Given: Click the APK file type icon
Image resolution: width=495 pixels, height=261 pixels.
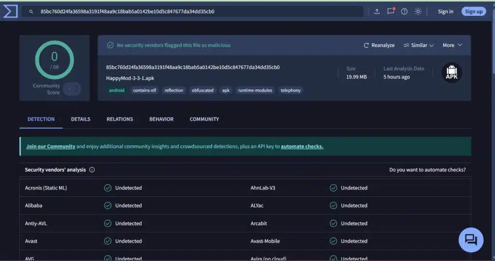Looking at the screenshot, I should (x=452, y=72).
